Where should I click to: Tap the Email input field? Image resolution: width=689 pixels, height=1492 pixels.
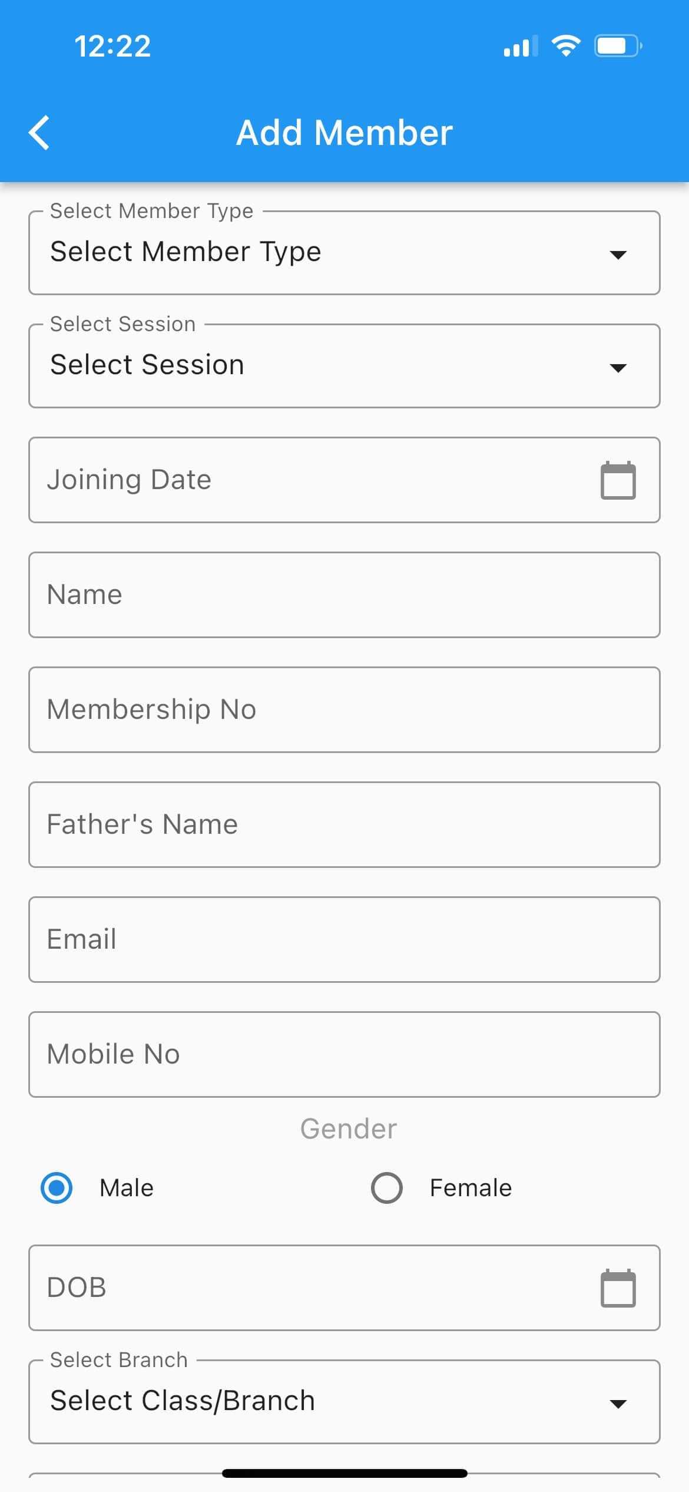point(344,939)
